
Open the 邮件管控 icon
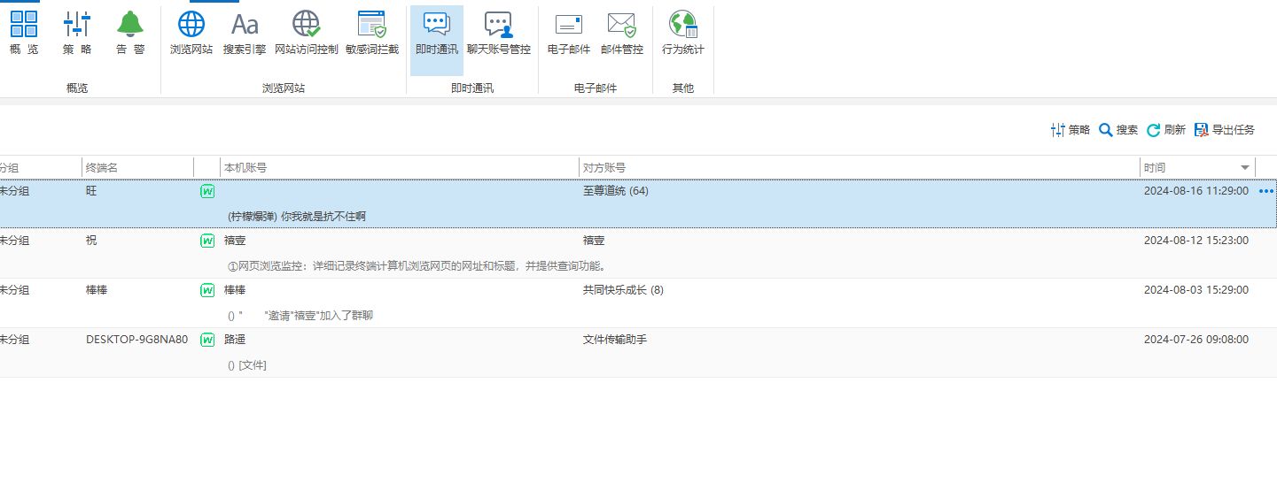click(622, 34)
